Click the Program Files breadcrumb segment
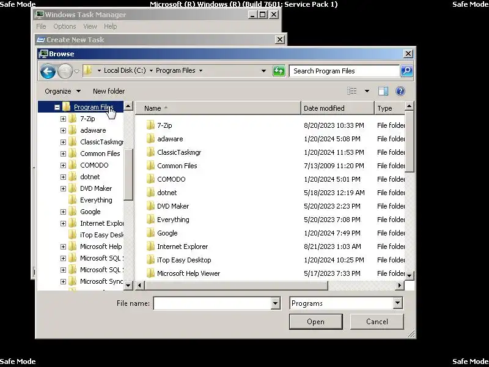This screenshot has width=489, height=367. [175, 70]
